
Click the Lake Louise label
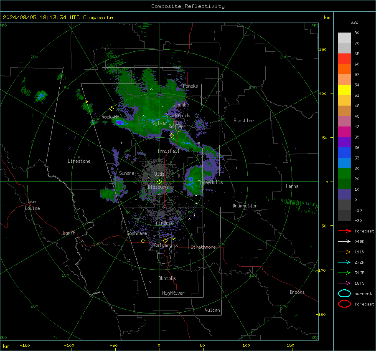(32, 205)
